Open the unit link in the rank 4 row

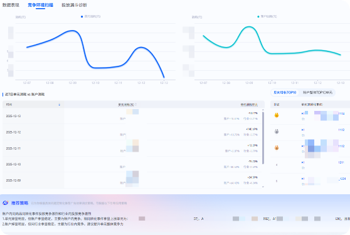click(323, 162)
